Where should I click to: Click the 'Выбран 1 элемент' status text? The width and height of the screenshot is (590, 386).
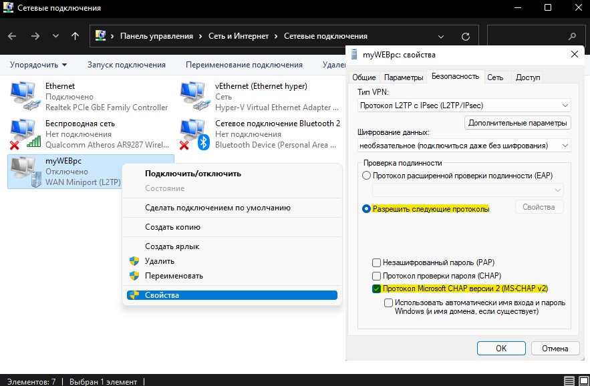(x=103, y=381)
